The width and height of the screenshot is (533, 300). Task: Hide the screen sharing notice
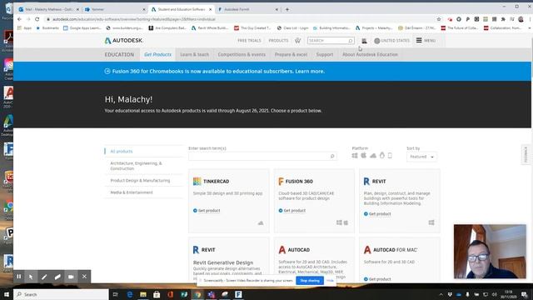[x=330, y=281]
